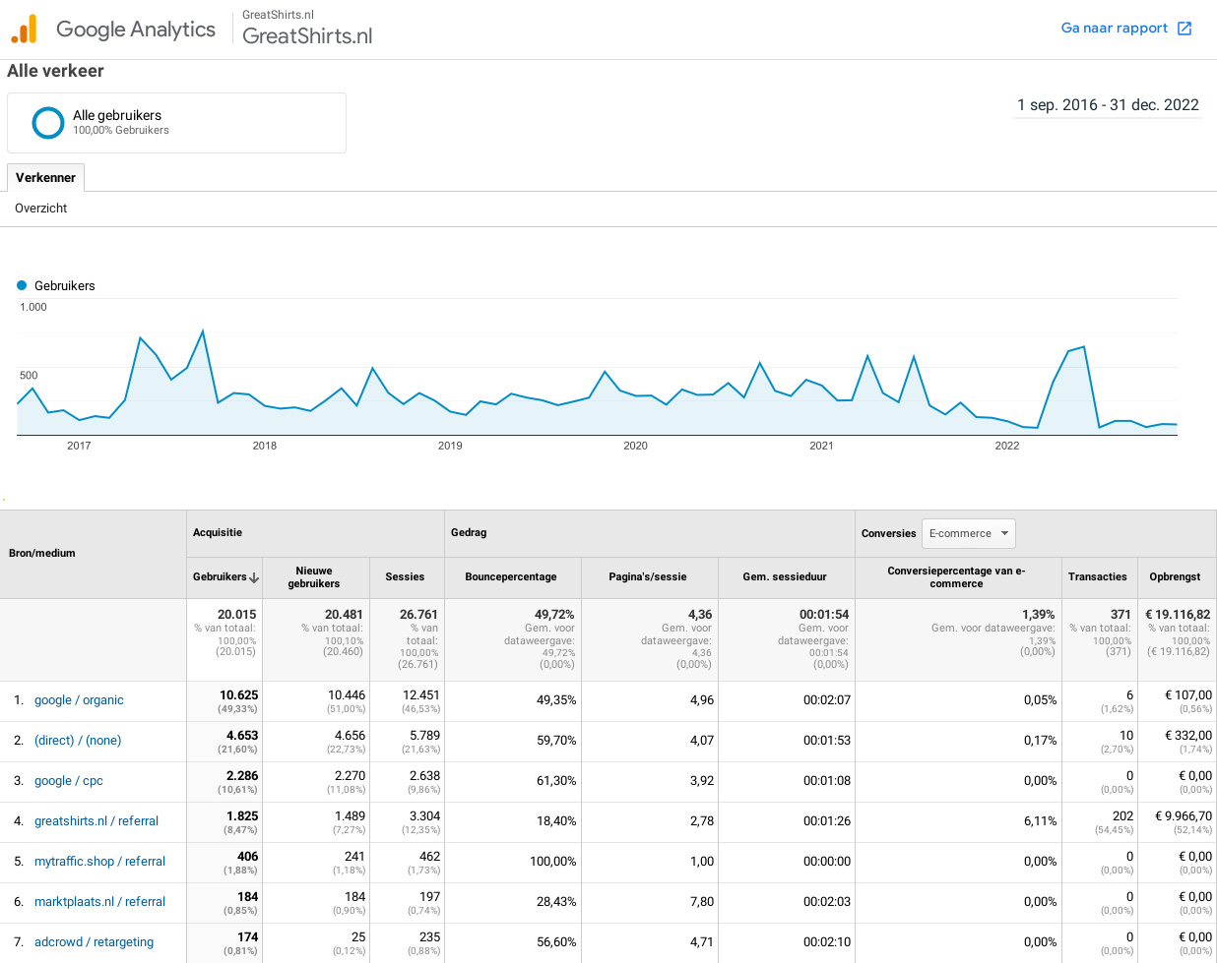
Task: Click the Gebruikers legend dot in chart
Action: pyautogui.click(x=22, y=285)
